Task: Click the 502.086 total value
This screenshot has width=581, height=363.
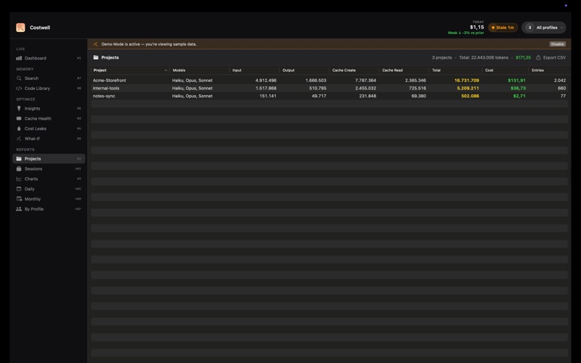Action: (470, 96)
